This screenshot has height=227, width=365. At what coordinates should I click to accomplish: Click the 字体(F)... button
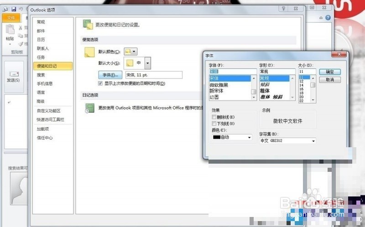[110, 75]
